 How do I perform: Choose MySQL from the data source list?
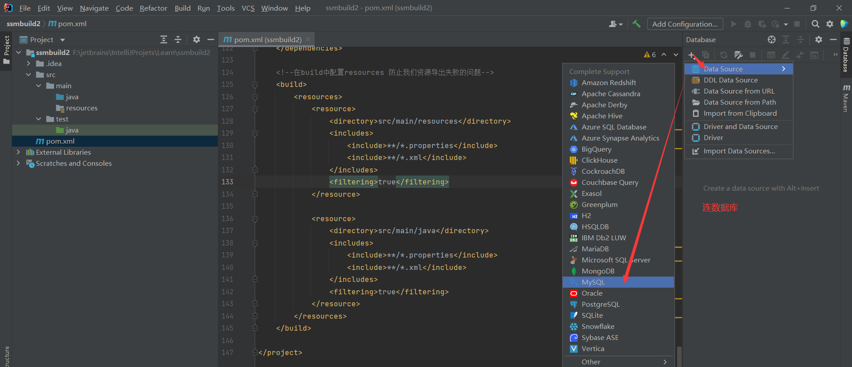tap(618, 282)
